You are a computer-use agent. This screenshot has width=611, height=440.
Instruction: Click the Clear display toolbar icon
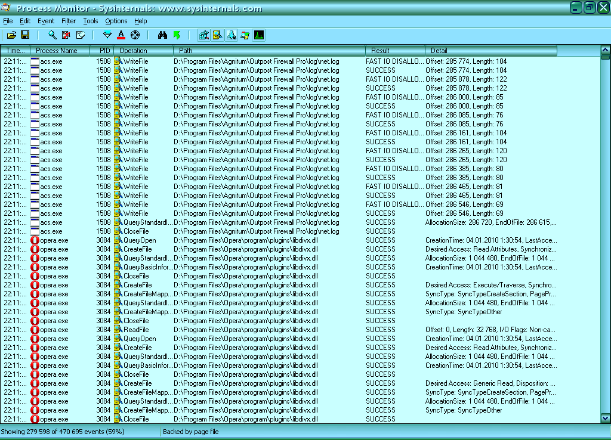coord(81,35)
